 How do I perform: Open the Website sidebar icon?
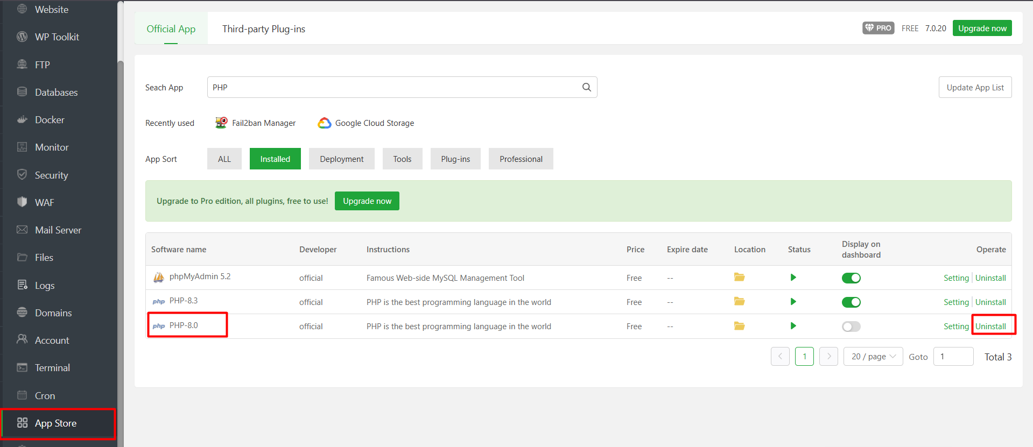[22, 9]
